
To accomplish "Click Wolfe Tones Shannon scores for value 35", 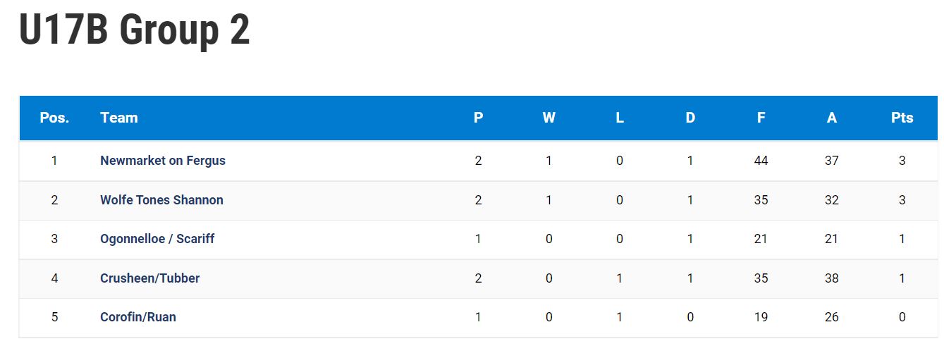I will [x=761, y=200].
